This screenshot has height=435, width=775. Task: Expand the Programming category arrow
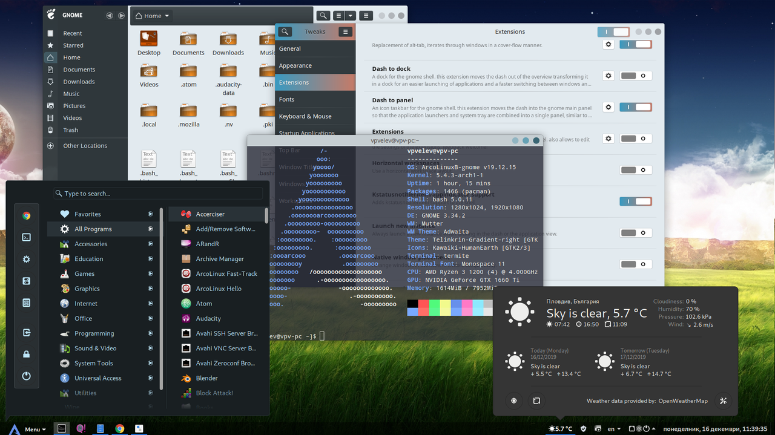[150, 333]
